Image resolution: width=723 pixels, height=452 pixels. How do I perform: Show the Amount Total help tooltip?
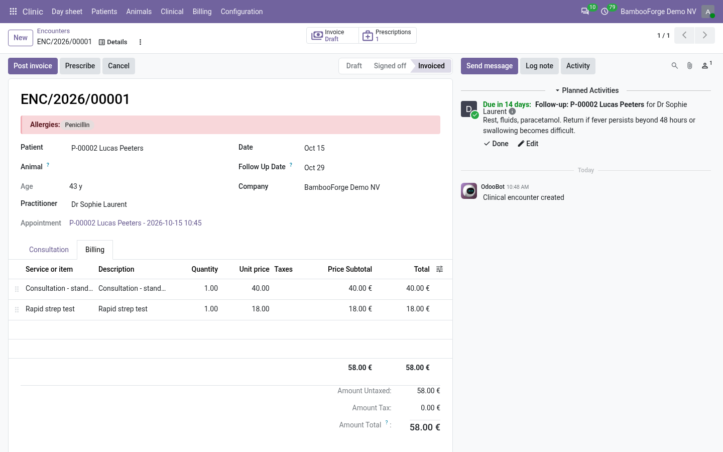point(387,423)
